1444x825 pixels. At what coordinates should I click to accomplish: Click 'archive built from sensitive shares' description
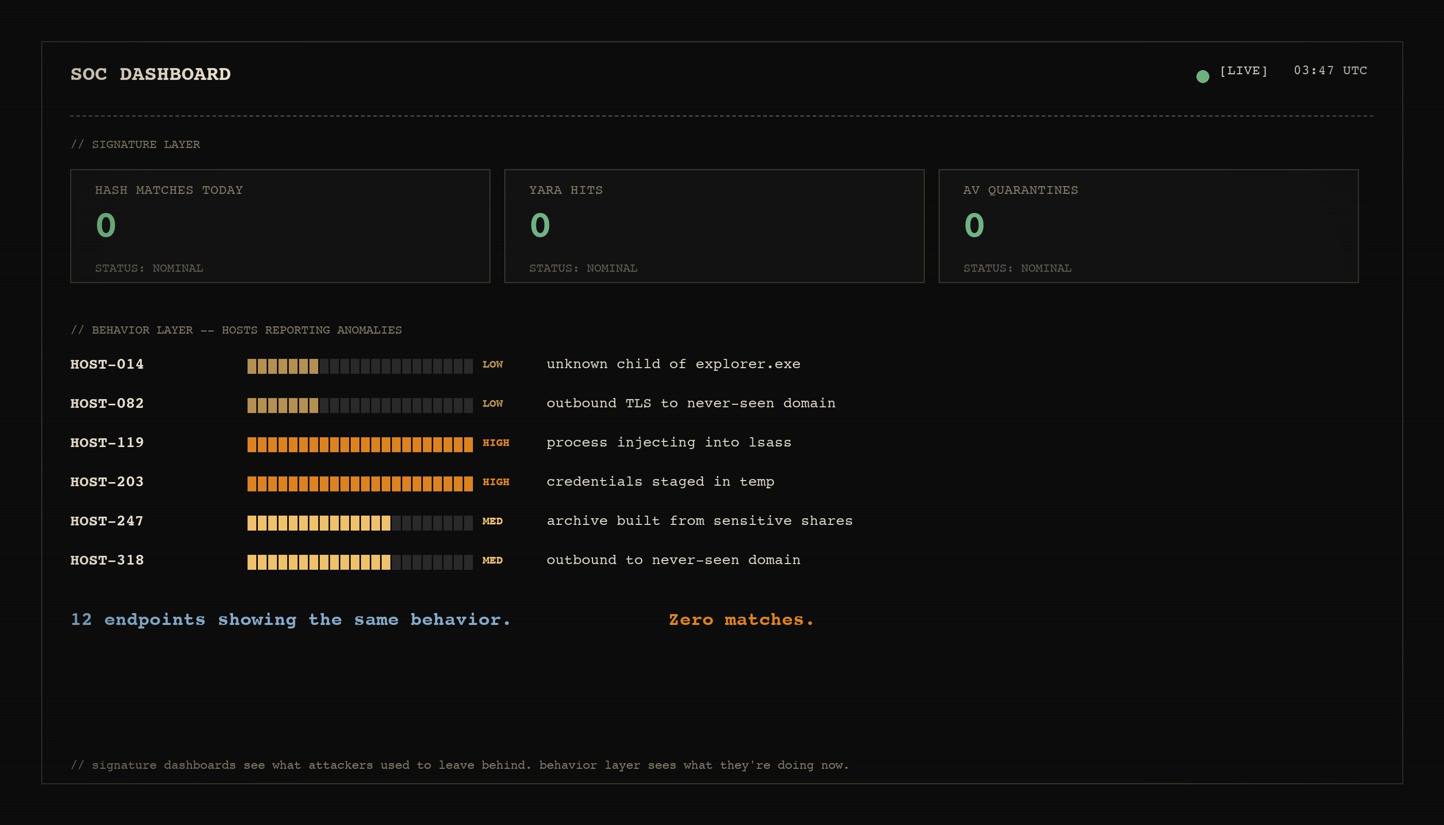(x=699, y=521)
